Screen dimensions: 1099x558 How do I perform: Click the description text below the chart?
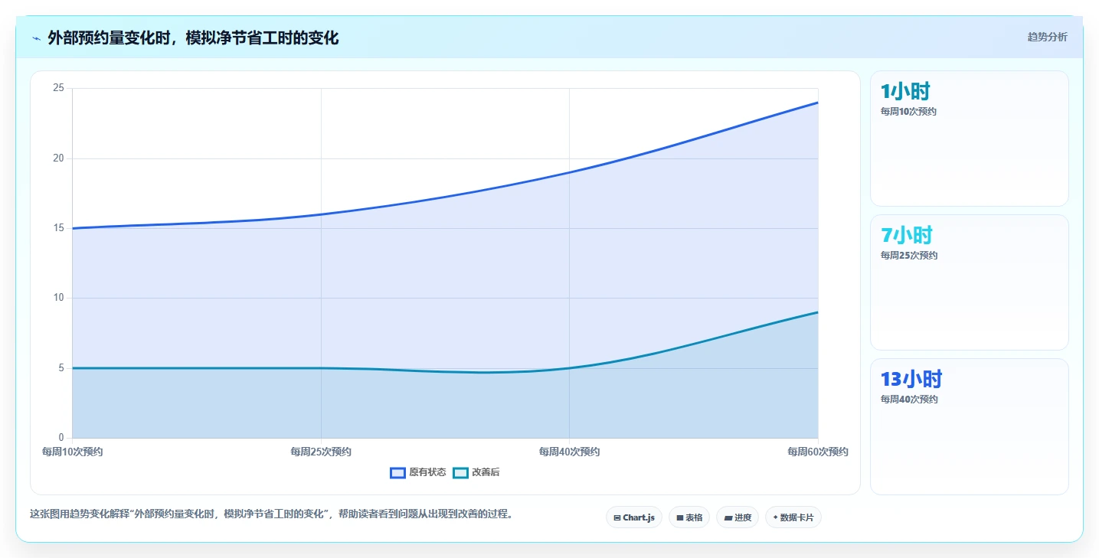pyautogui.click(x=271, y=514)
